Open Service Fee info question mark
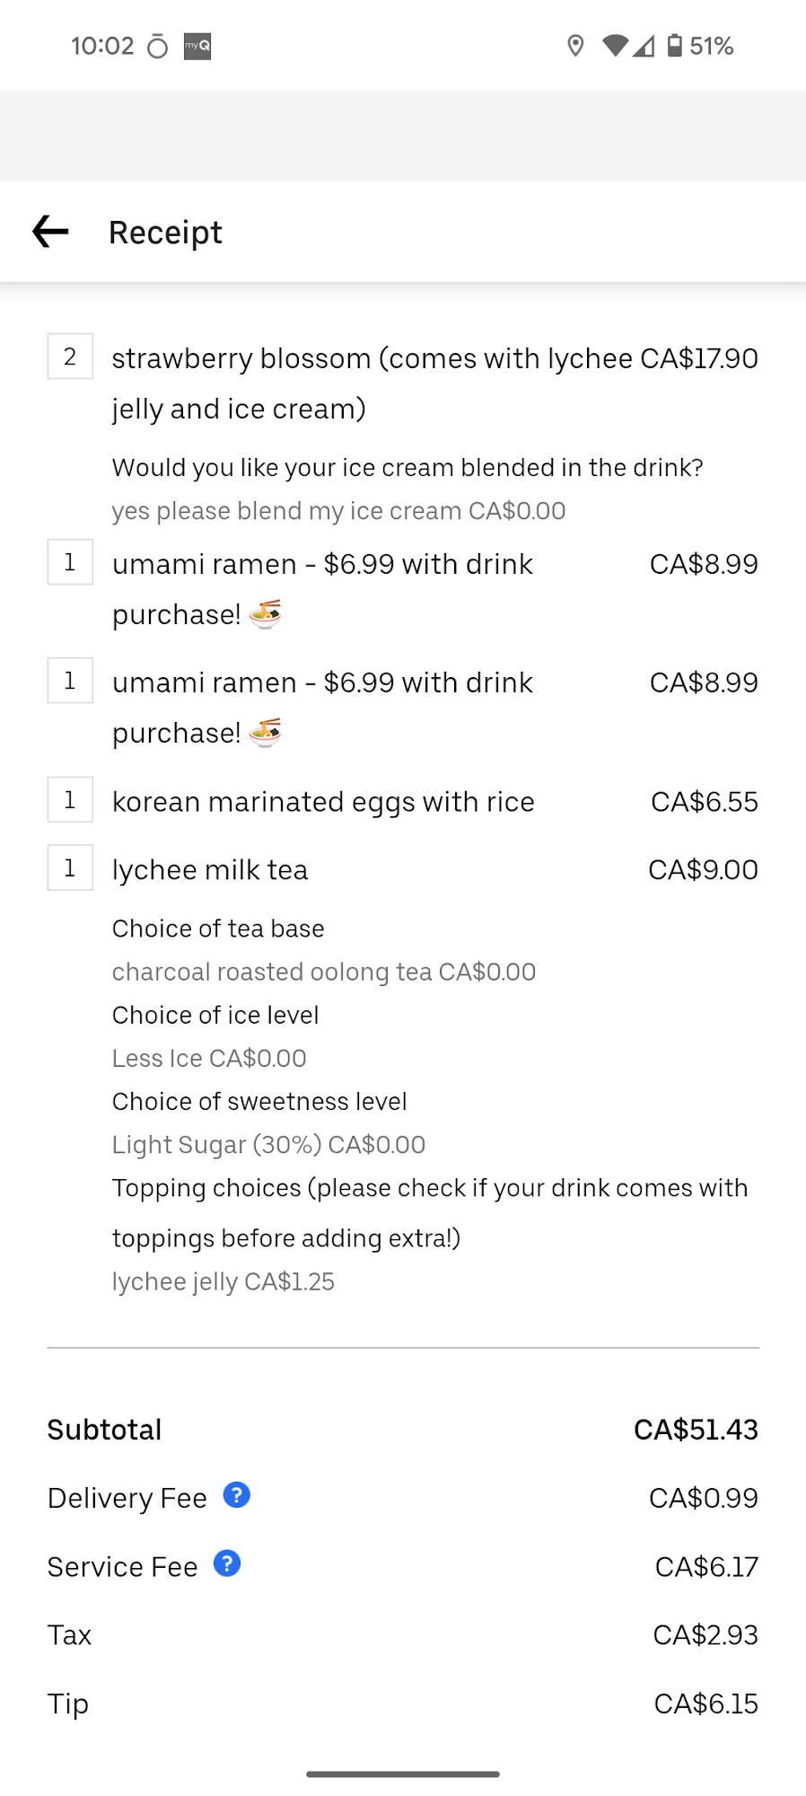The width and height of the screenshot is (806, 1796). 227,1563
